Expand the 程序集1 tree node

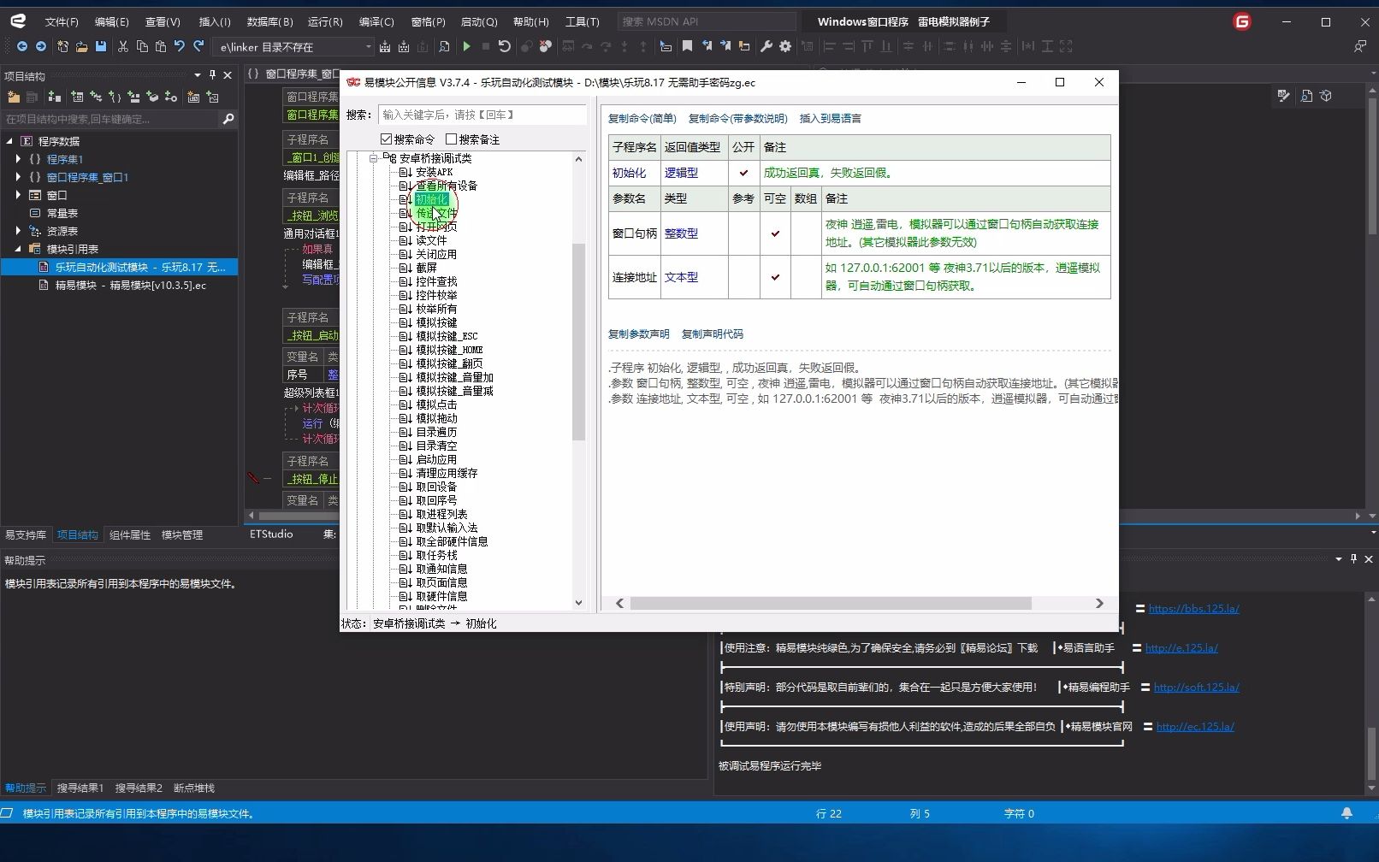pyautogui.click(x=19, y=159)
